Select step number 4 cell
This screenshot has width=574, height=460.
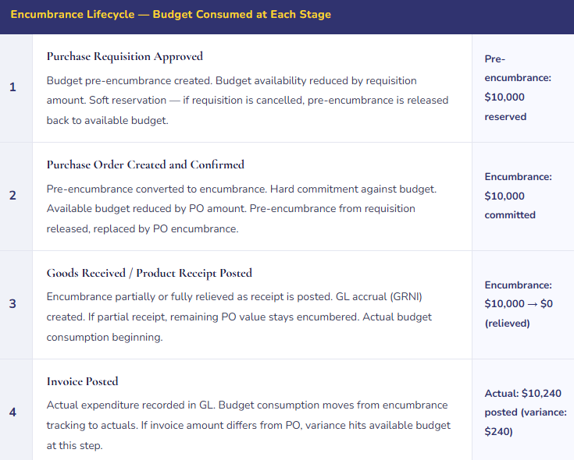pyautogui.click(x=12, y=412)
